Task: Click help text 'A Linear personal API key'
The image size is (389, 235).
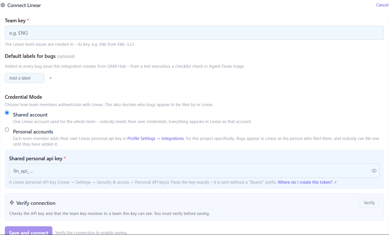Action: [143, 182]
